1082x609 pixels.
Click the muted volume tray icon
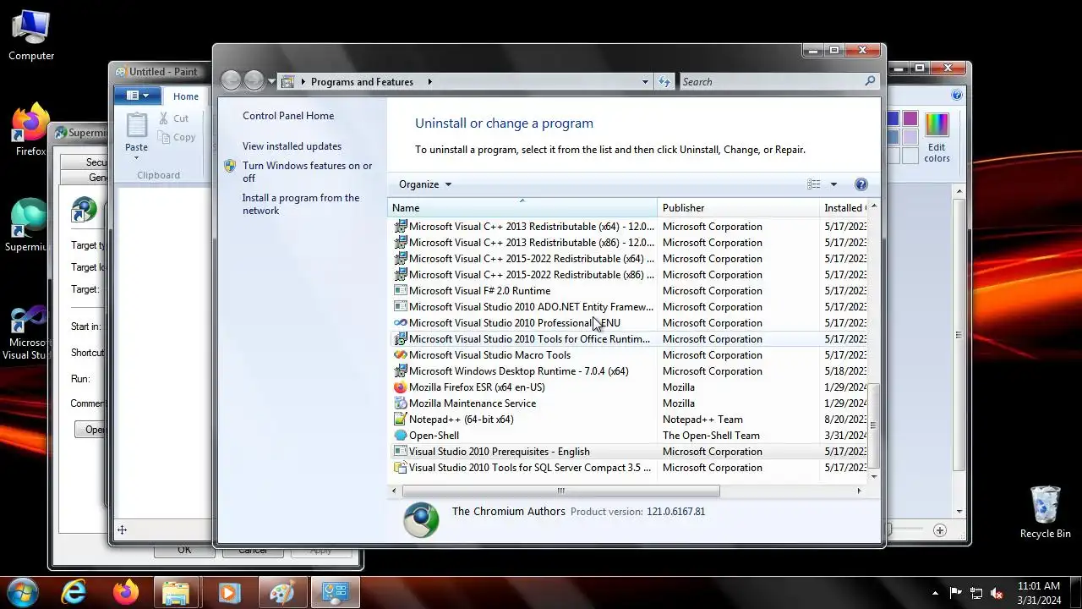pyautogui.click(x=997, y=593)
